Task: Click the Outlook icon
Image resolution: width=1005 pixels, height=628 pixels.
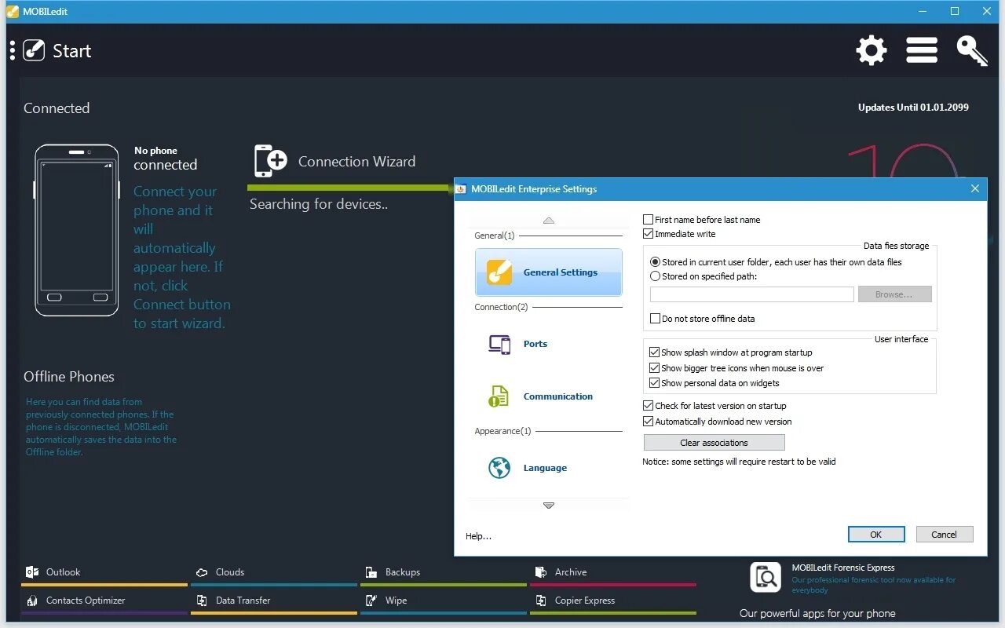Action: point(32,572)
